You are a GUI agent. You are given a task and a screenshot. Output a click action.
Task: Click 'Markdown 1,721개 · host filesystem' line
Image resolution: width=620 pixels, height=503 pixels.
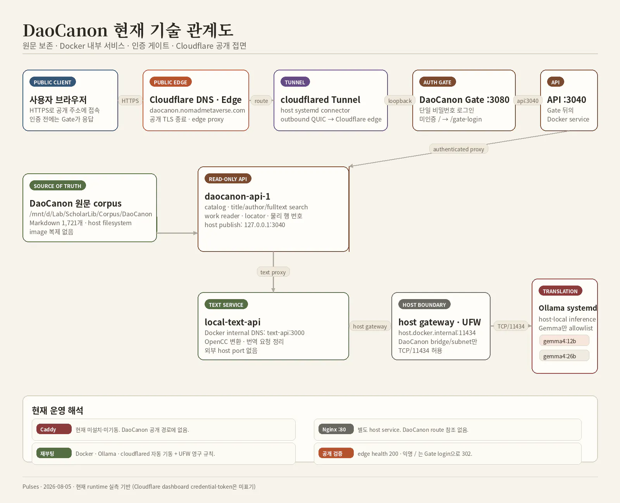coord(81,223)
